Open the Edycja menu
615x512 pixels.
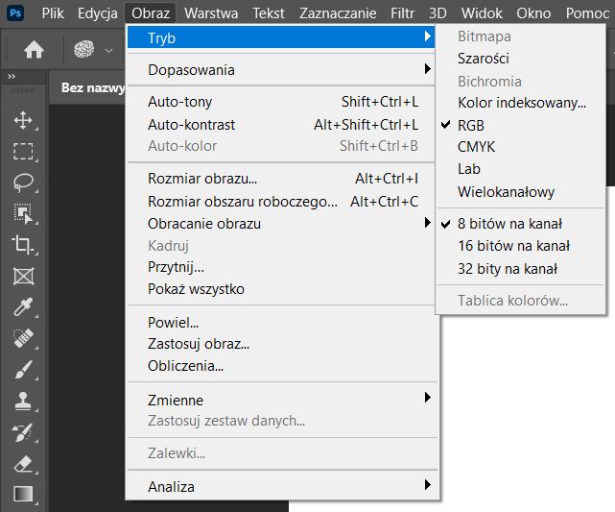point(97,13)
